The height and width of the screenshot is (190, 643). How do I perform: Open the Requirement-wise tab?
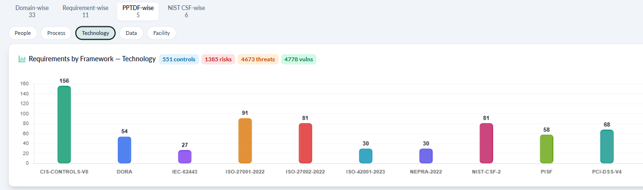pyautogui.click(x=85, y=11)
